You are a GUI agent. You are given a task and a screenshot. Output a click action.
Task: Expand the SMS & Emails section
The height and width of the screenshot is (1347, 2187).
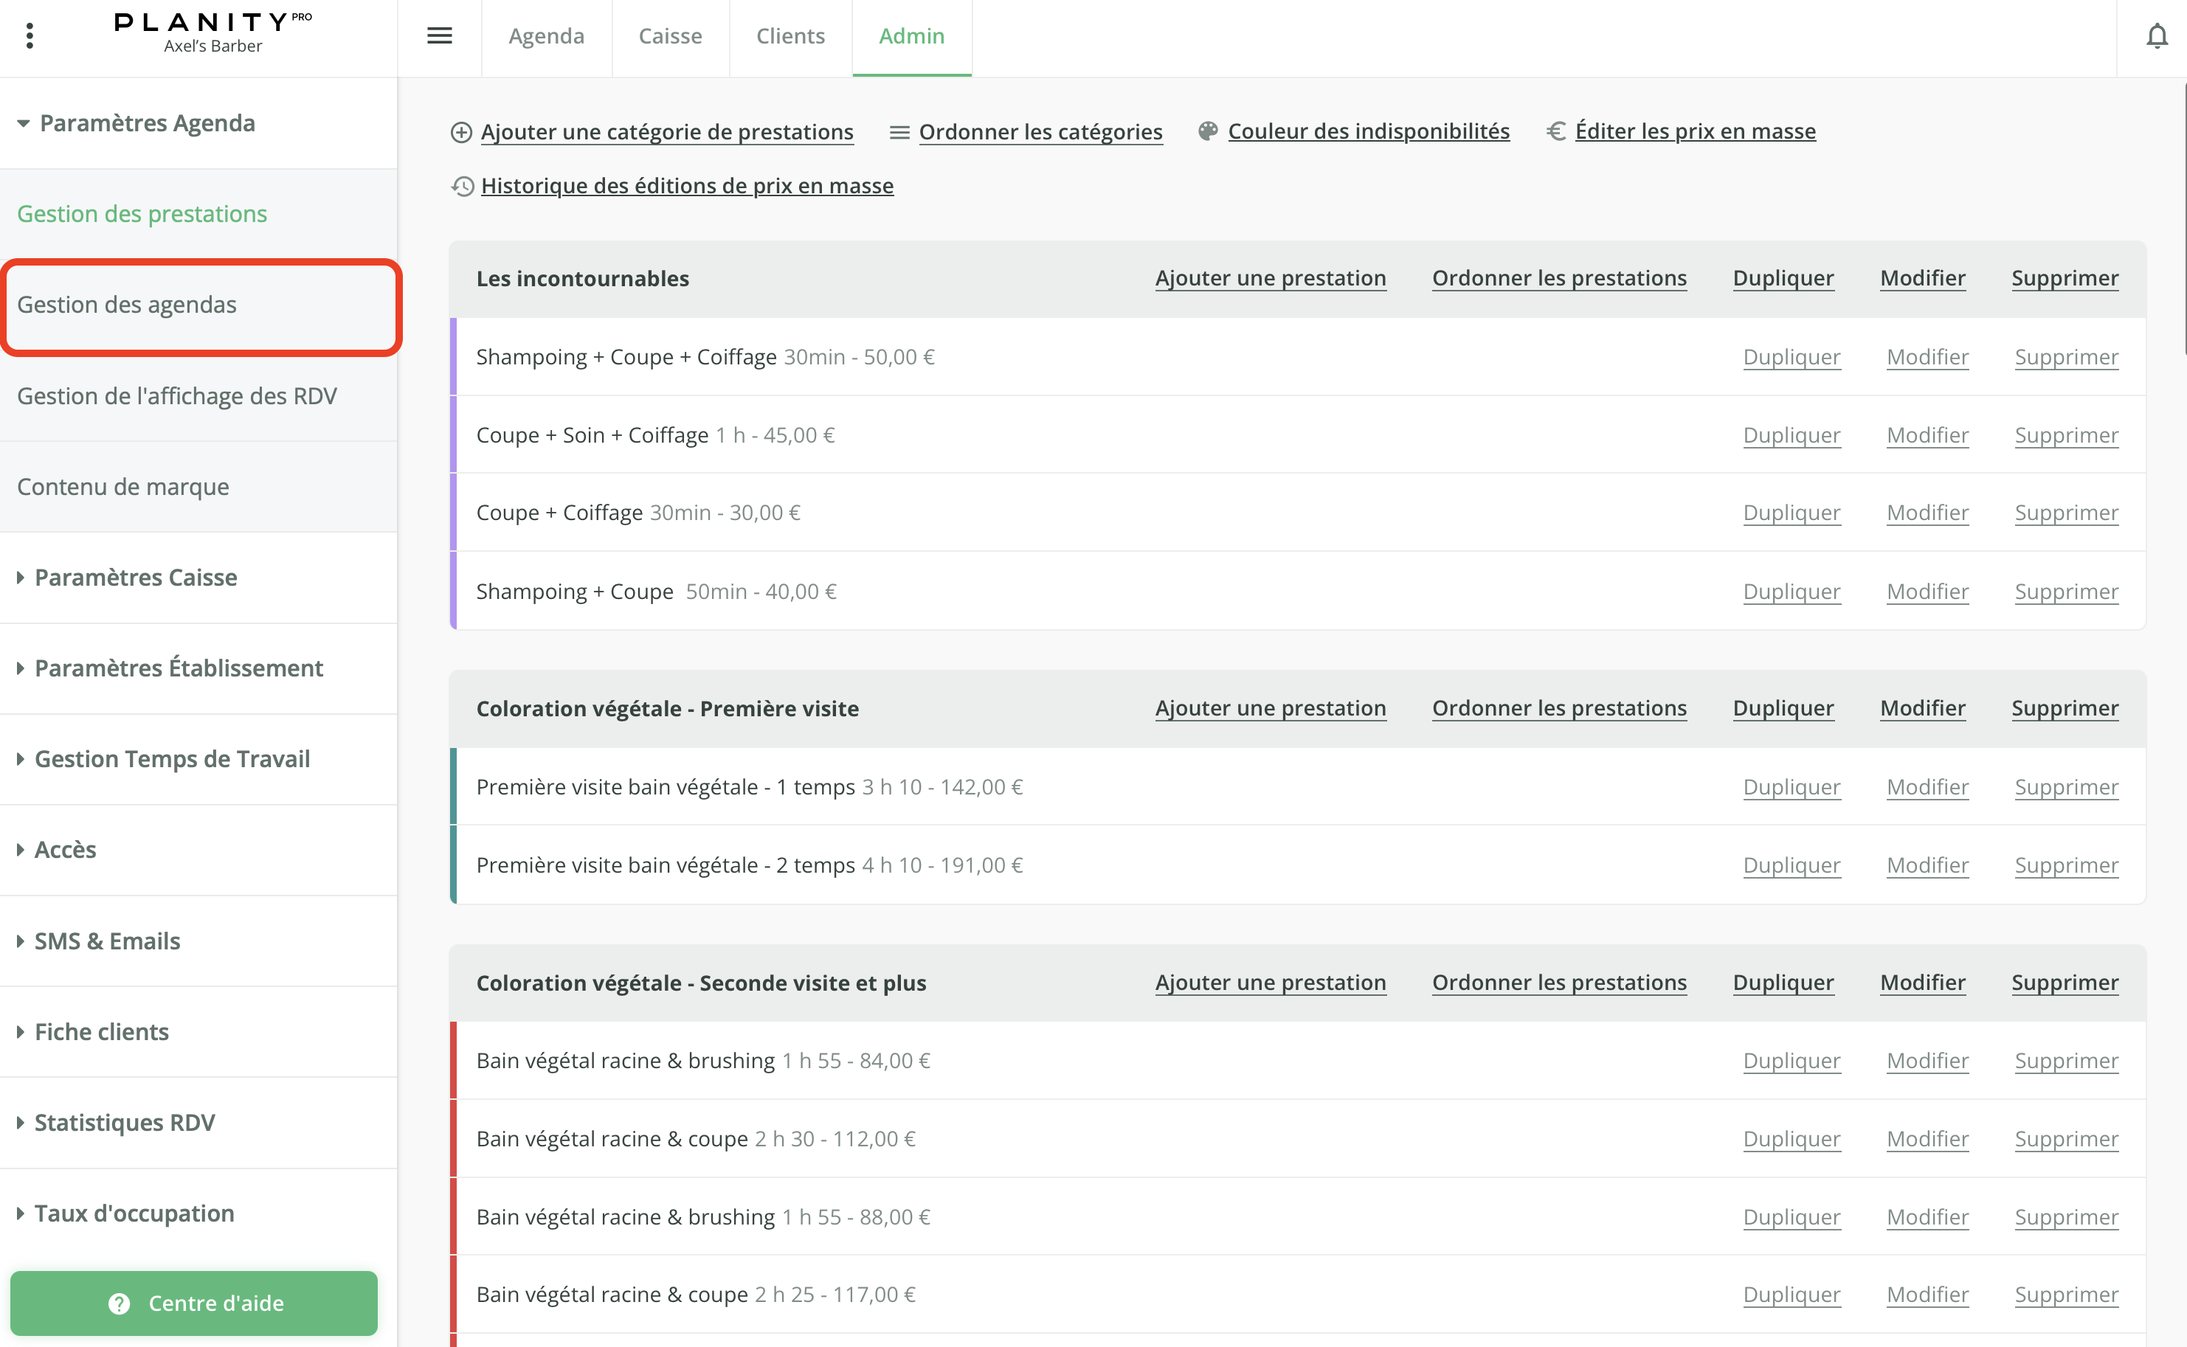click(x=21, y=941)
